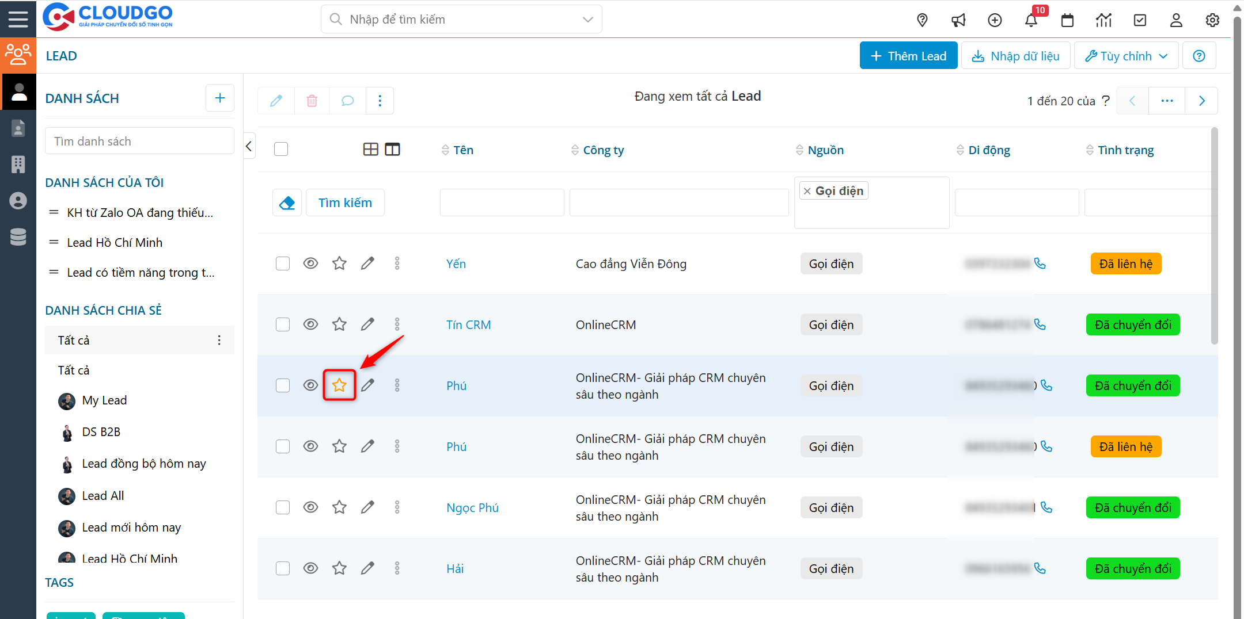The width and height of the screenshot is (1244, 619).
Task: Open the notifications bell with 10 alerts
Action: pyautogui.click(x=1031, y=20)
